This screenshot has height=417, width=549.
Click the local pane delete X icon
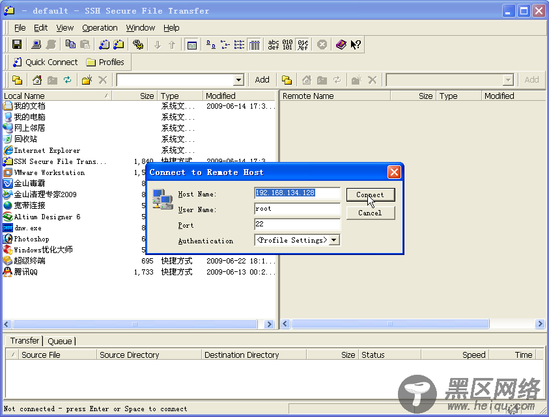click(x=103, y=80)
